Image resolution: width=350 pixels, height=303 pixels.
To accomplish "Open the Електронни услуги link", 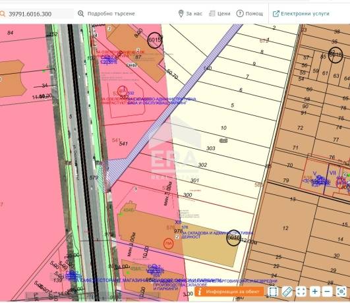I will [301, 14].
